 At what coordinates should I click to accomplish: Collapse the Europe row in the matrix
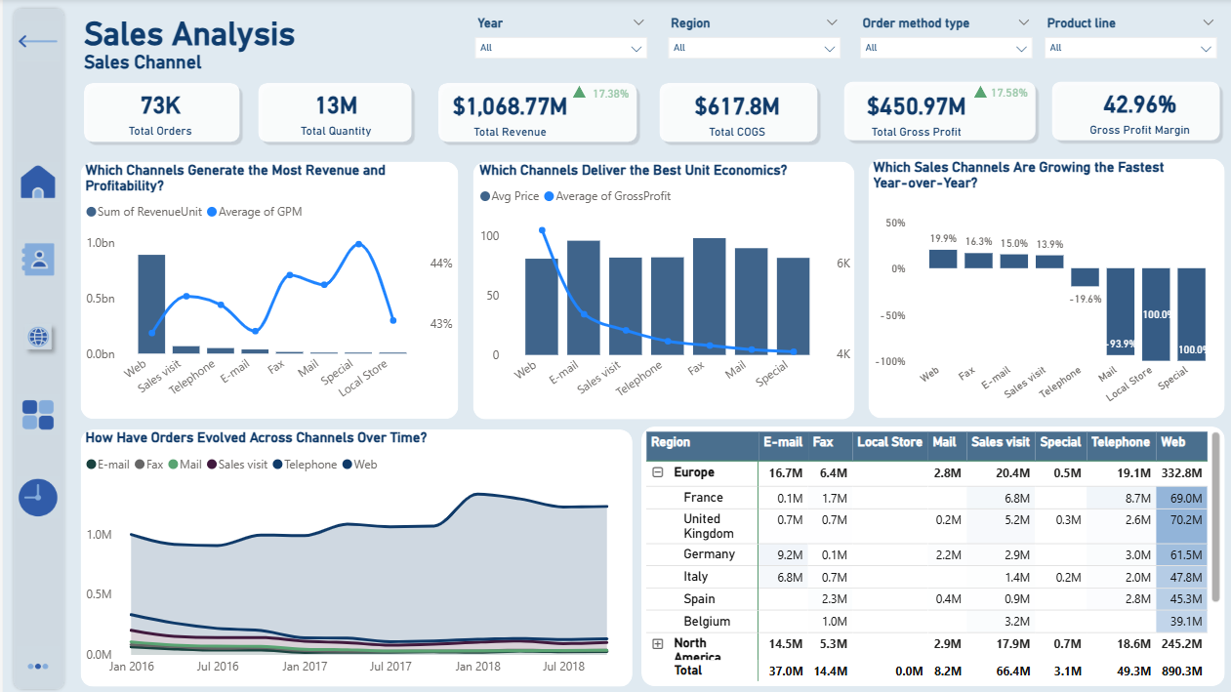[658, 472]
